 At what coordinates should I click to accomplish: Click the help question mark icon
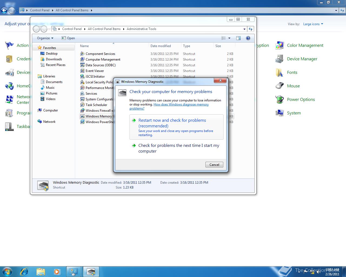pos(248,38)
